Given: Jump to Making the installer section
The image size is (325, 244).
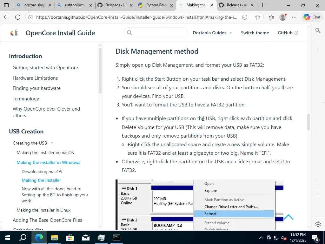Looking at the screenshot, I should pos(41,180).
